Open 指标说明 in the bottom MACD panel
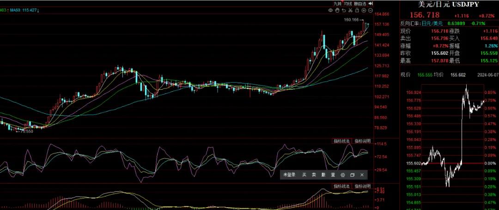499x210 pixels. 362,186
